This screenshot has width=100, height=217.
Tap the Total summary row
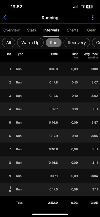pyautogui.click(x=50, y=203)
